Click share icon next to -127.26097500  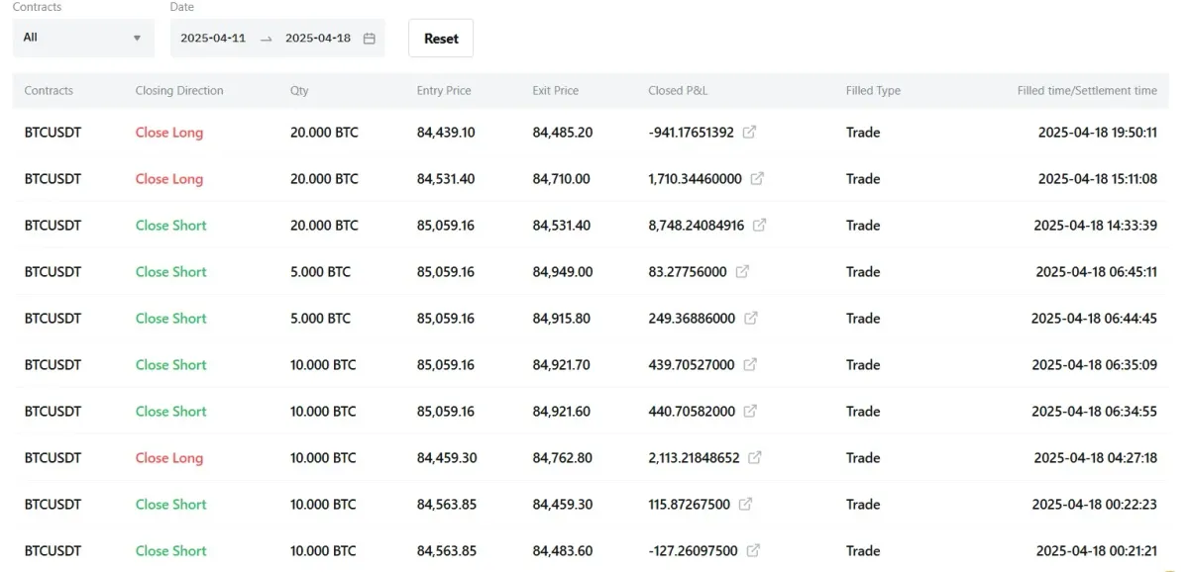click(x=753, y=551)
